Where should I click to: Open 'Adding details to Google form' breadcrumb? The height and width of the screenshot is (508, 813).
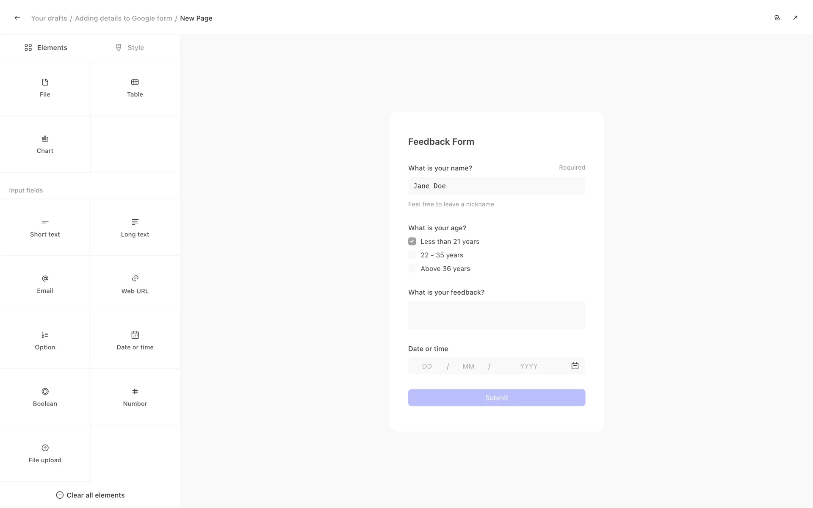pos(123,18)
